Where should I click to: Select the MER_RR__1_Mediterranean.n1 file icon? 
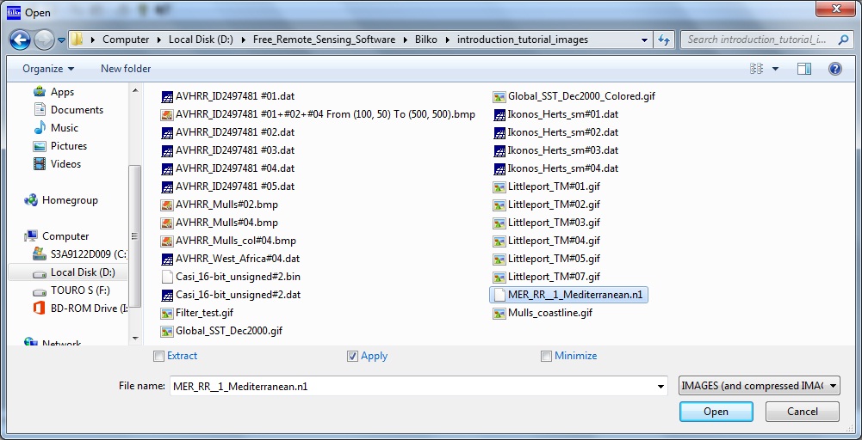499,295
